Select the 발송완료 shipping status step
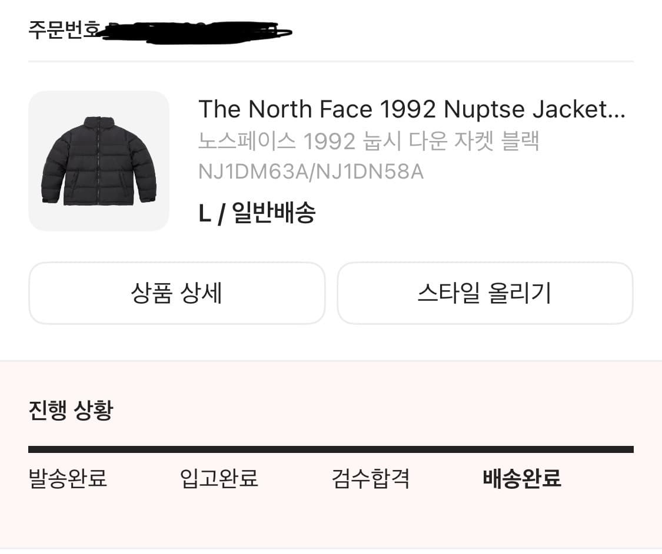Screen dimensions: 662x554 tap(68, 479)
